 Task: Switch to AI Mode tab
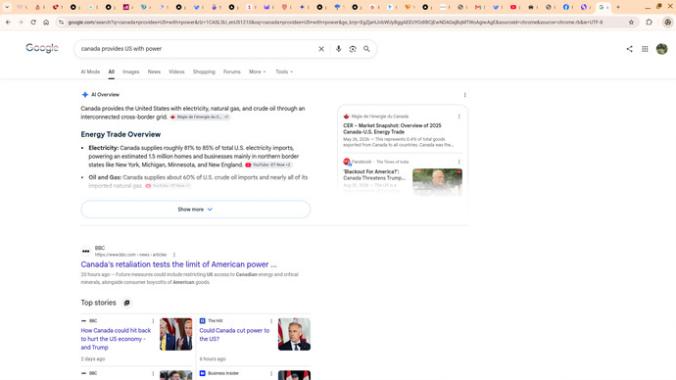pyautogui.click(x=90, y=71)
